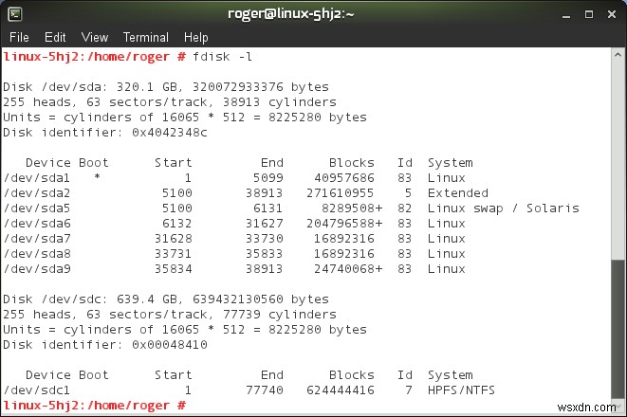
Task: Click the /dev/sda8 device entry
Action: [36, 254]
